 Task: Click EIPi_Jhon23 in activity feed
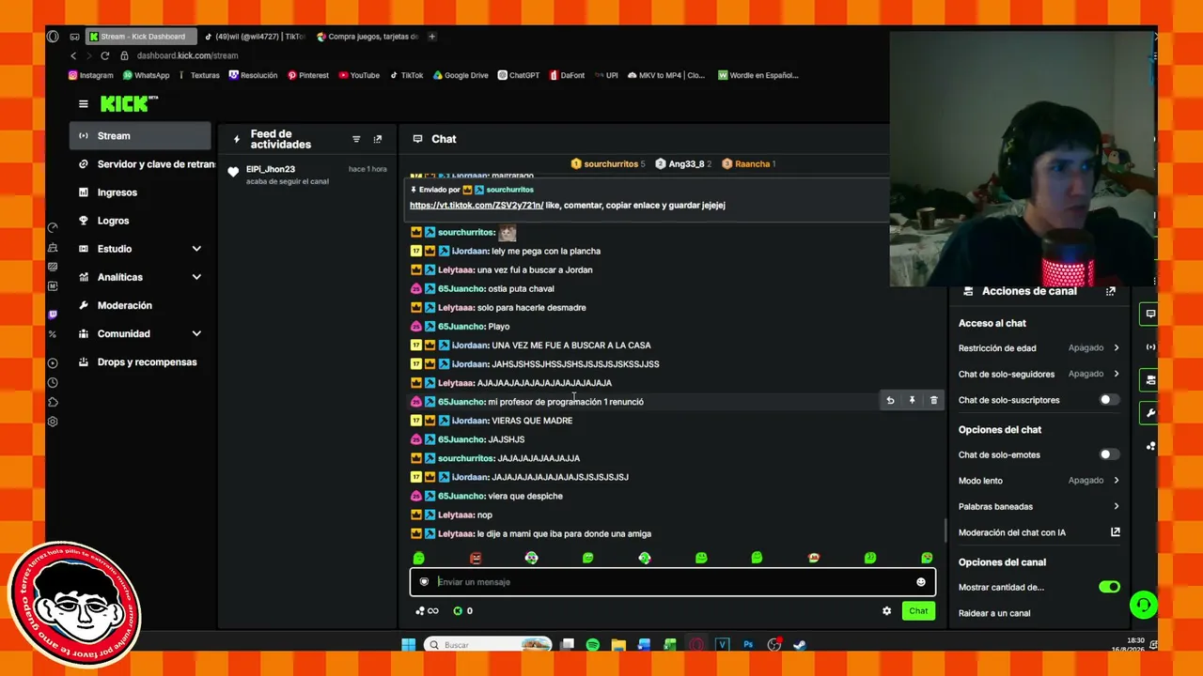point(271,169)
